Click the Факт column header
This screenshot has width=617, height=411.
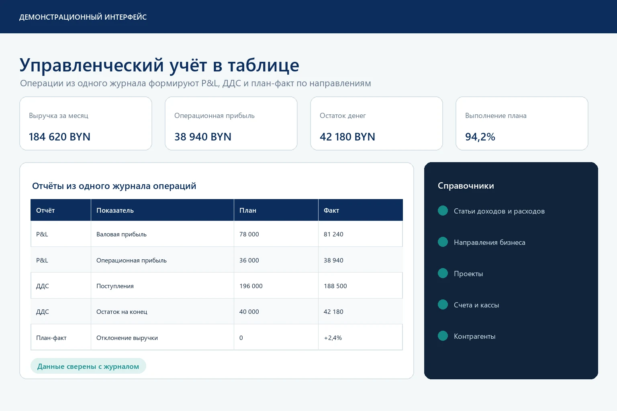point(360,210)
